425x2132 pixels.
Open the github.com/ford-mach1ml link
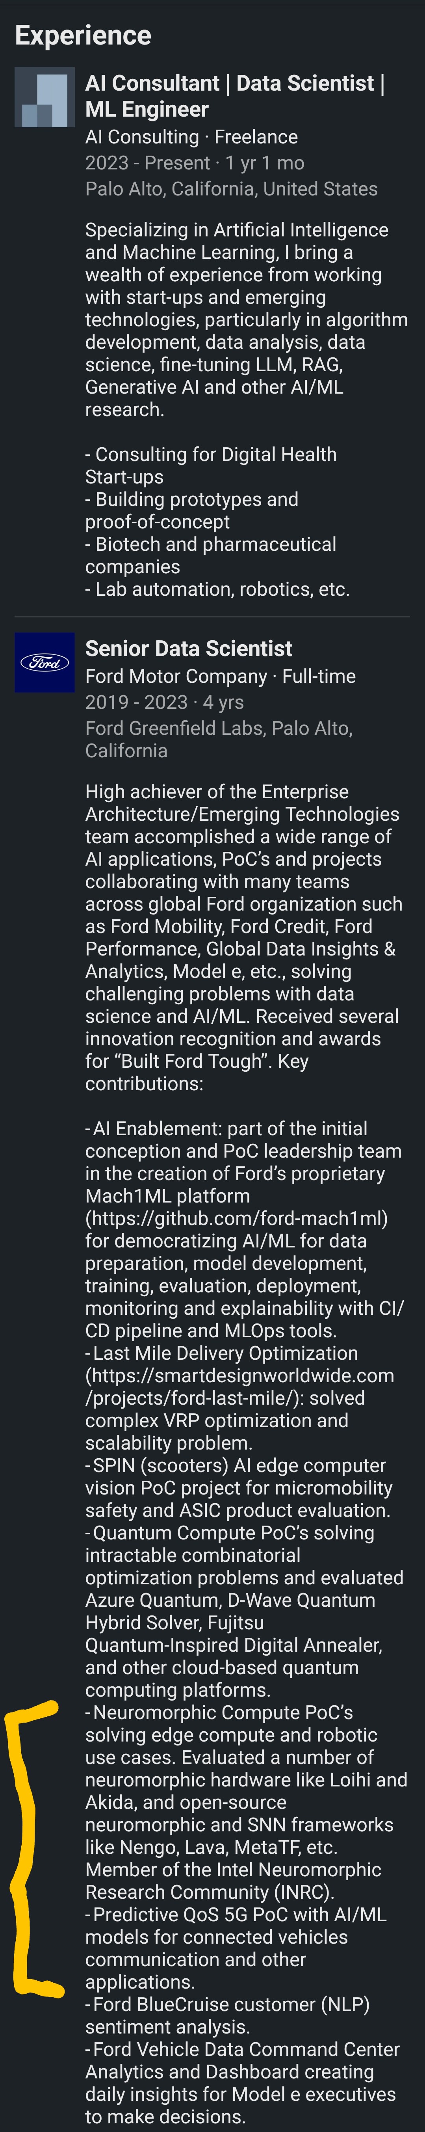(236, 1218)
